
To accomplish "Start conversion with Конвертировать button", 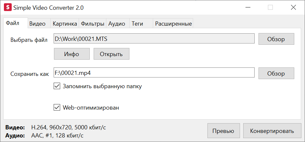I will click(272, 131).
